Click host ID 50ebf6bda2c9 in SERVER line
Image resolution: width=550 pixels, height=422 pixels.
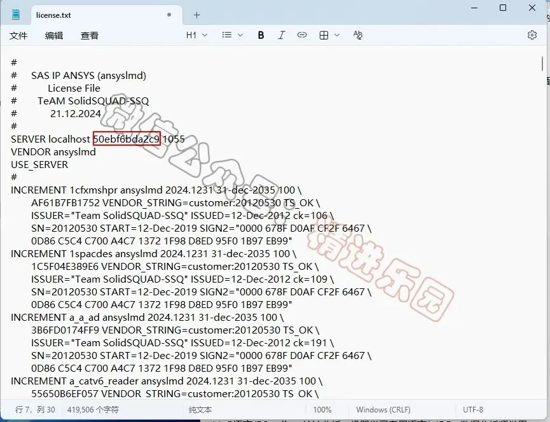(x=127, y=139)
